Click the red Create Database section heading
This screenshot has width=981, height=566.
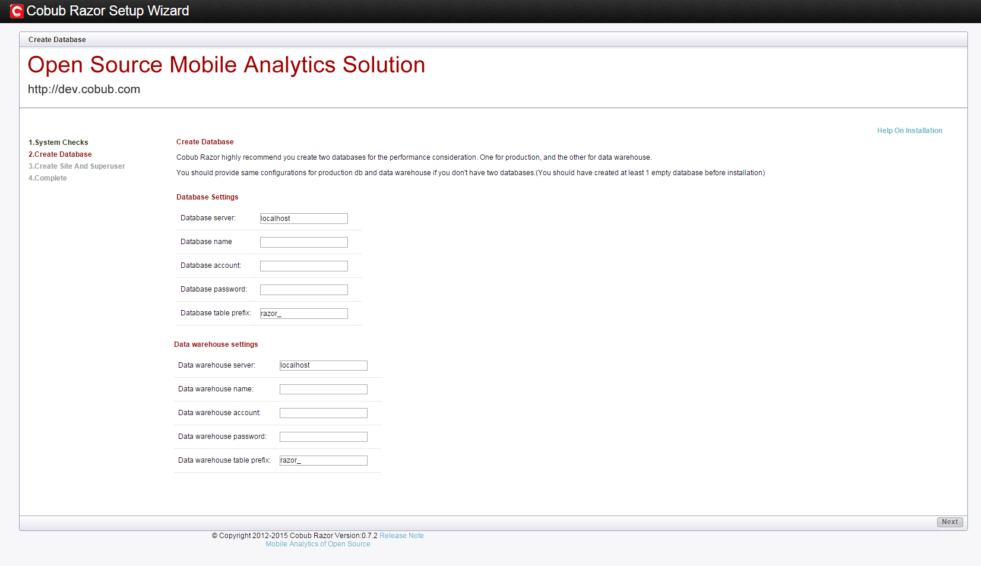pos(205,142)
